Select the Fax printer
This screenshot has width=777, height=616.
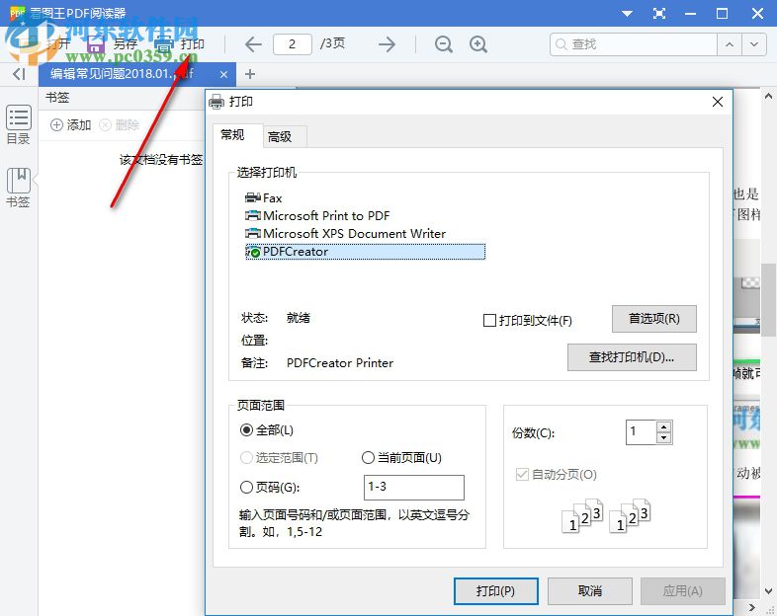point(264,197)
